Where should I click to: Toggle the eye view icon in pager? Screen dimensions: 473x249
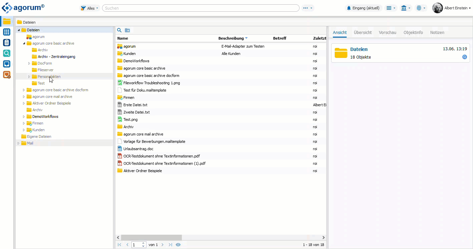click(x=178, y=245)
